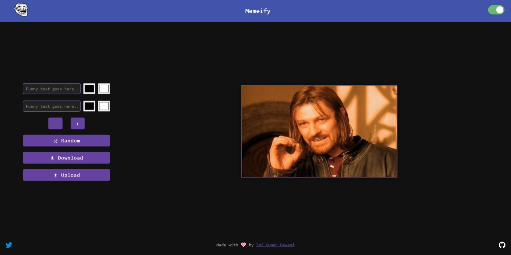The image size is (511, 255).
Task: Click the Boromir meme image preview
Action: tap(319, 131)
